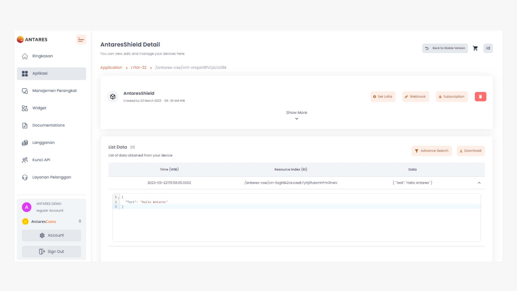517x291 pixels.
Task: Click the Sign Out button
Action: pyautogui.click(x=51, y=252)
